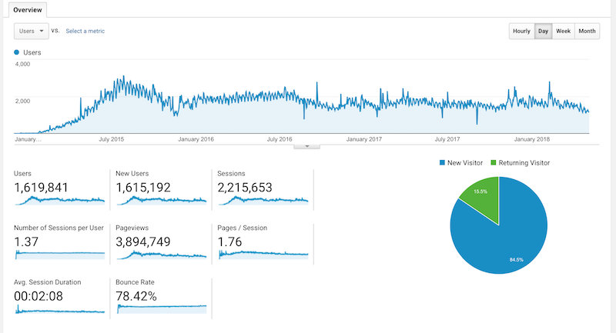616x333 pixels.
Task: Select the Day granularity button
Action: [x=544, y=31]
